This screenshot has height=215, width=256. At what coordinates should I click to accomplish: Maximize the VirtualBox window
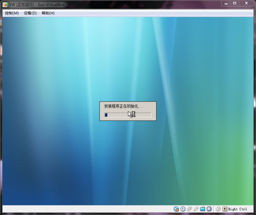click(235, 4)
